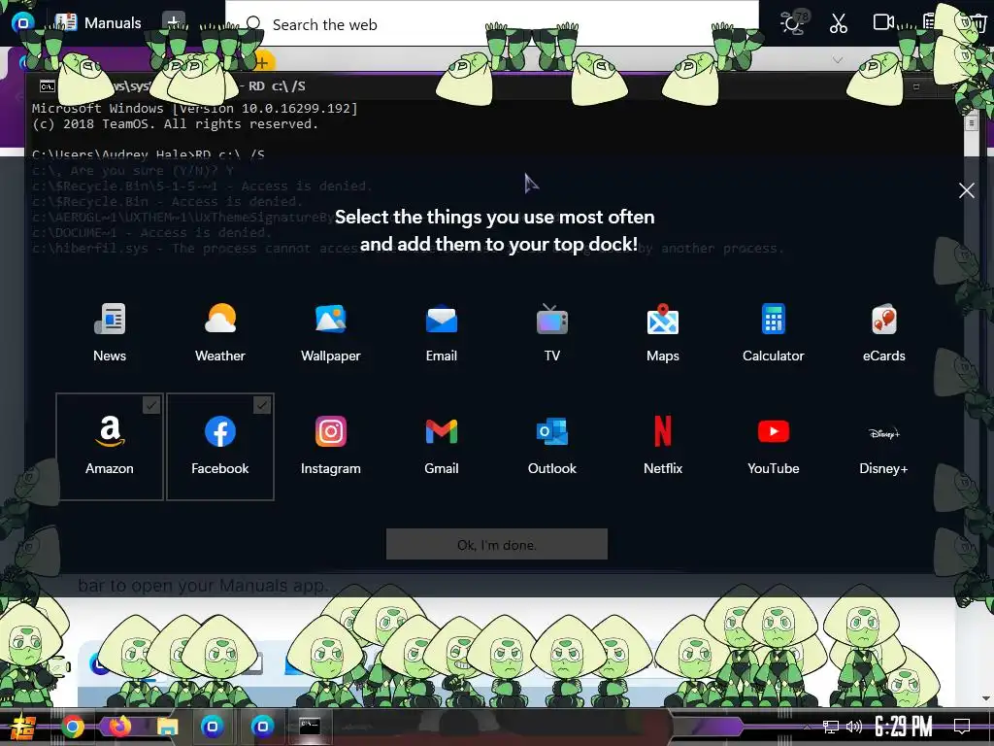Select the Instagram app icon
Image resolution: width=994 pixels, height=746 pixels.
[331, 431]
